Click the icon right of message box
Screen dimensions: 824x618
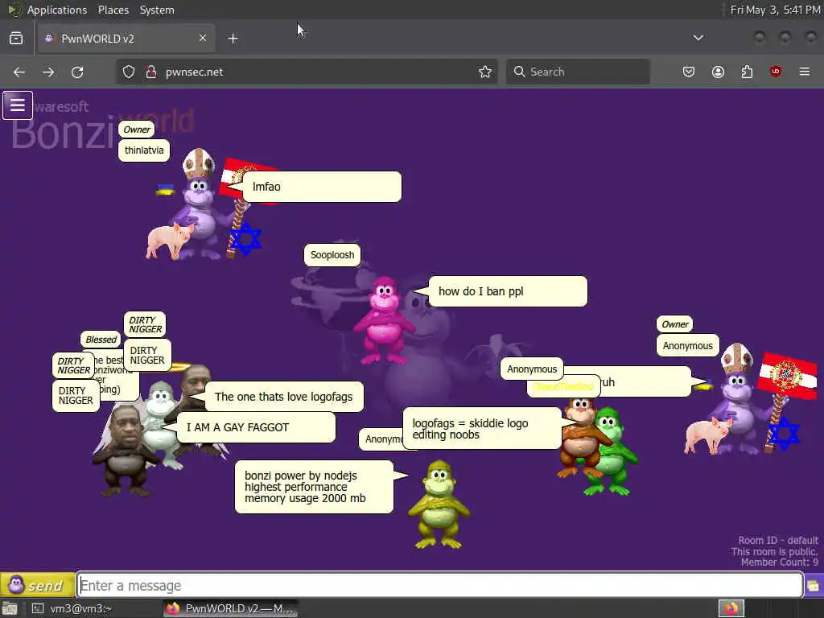click(x=813, y=586)
